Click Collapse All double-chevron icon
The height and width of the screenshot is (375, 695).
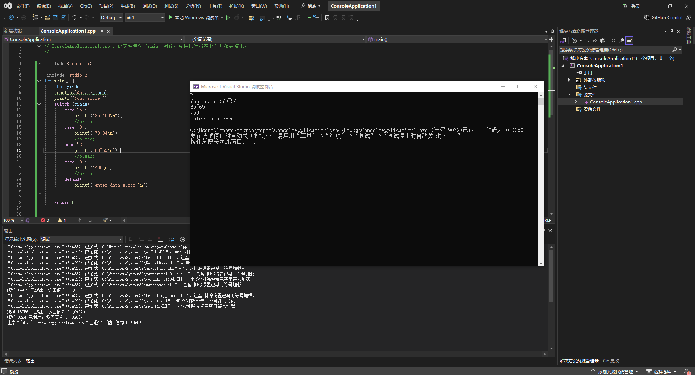pos(595,41)
